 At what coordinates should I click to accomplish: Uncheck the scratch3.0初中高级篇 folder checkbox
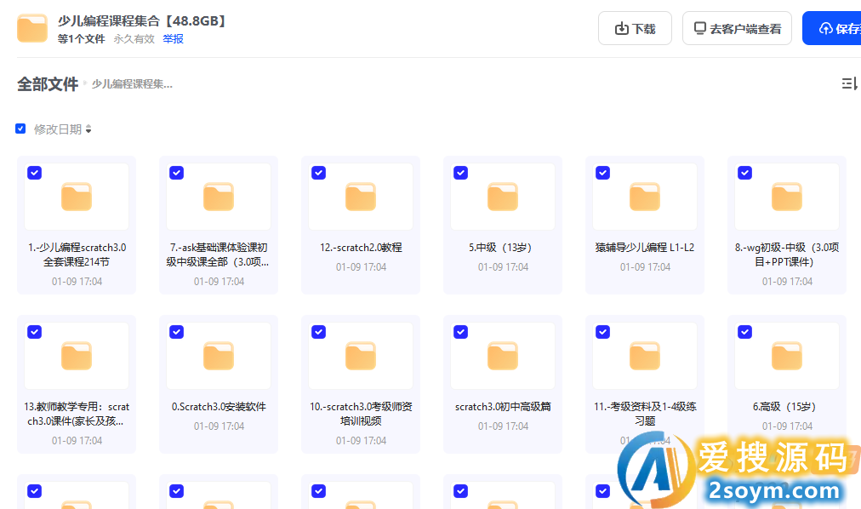click(x=460, y=332)
